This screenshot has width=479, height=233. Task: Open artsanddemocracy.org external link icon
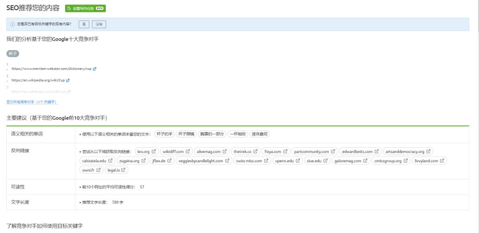coord(428,151)
